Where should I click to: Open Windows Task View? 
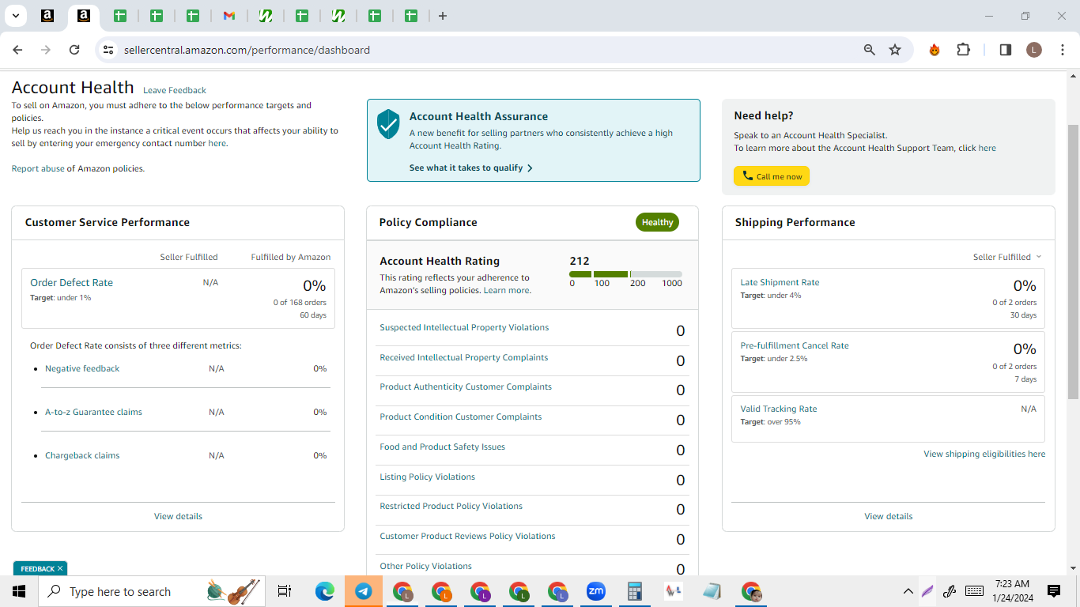pyautogui.click(x=285, y=591)
